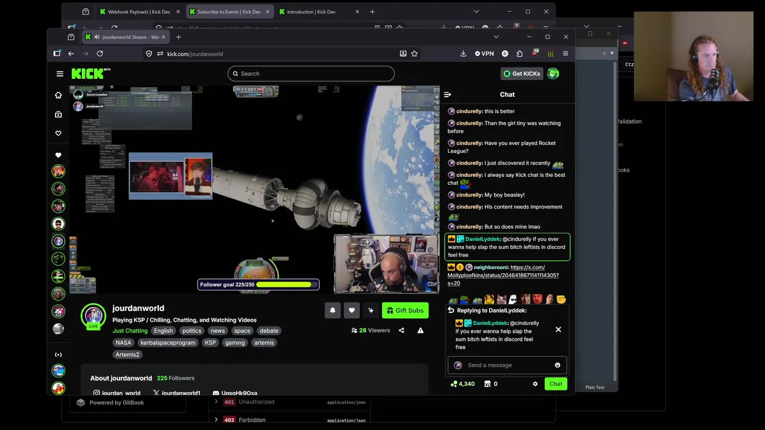Screen dimensions: 765x430
Task: Click the space tag
Action: pos(242,331)
